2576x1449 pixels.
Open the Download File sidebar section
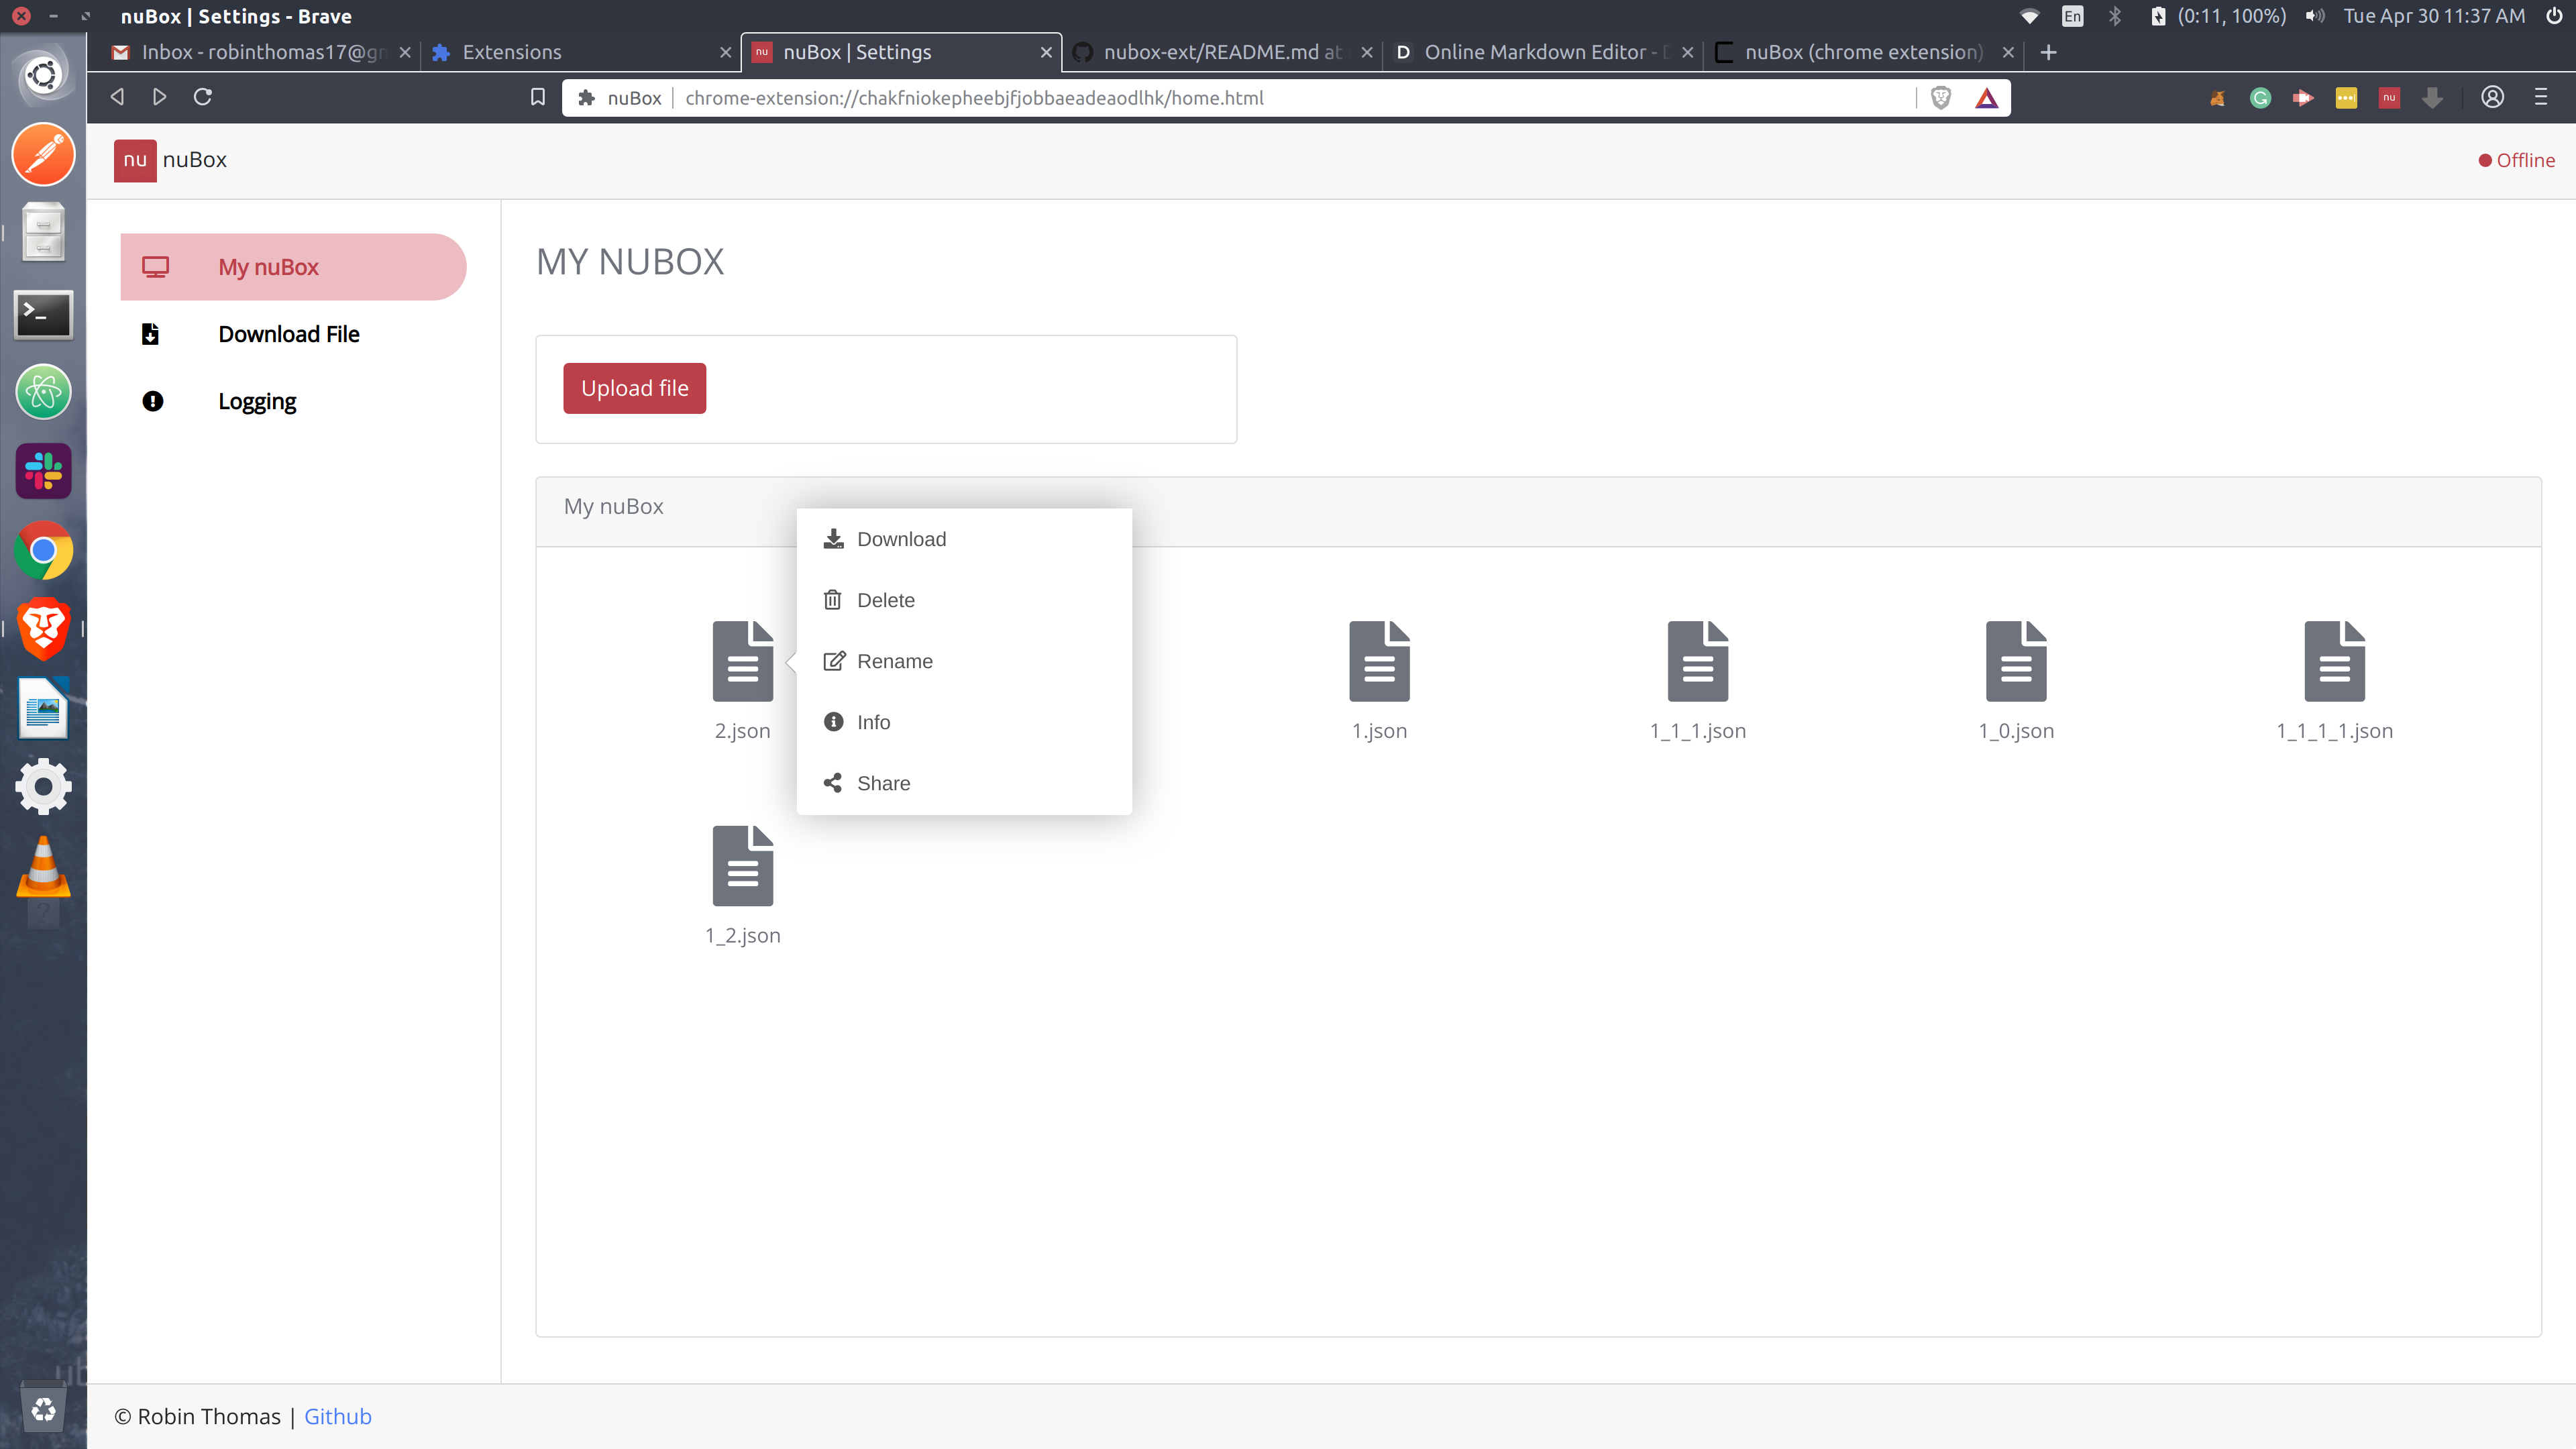(288, 334)
